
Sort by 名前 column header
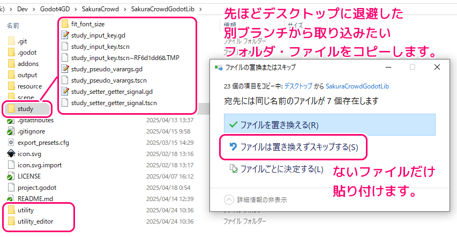(x=13, y=26)
